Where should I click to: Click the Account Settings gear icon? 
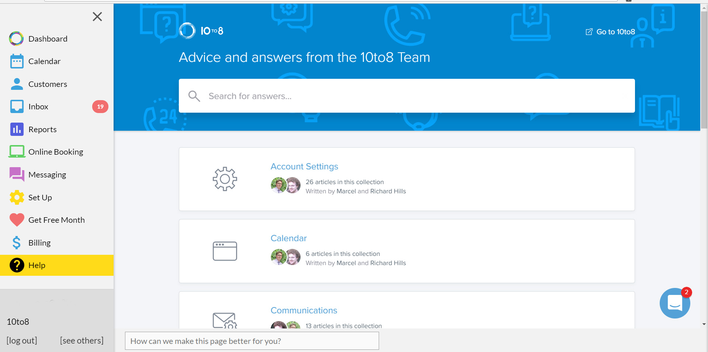click(x=225, y=179)
